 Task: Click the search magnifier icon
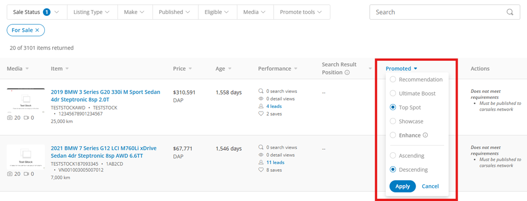(510, 12)
